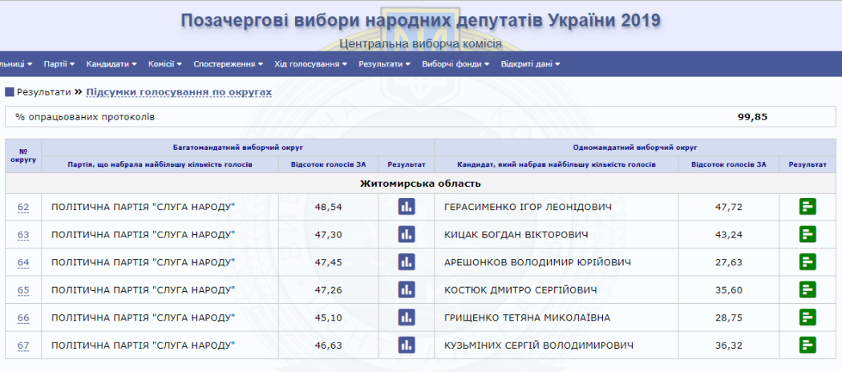Follow the district 65 number link
The image size is (842, 372).
(23, 290)
